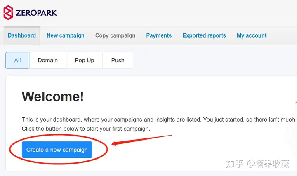This screenshot has width=297, height=176.
Task: Click the dashboard description sentence
Action: [x=158, y=120]
